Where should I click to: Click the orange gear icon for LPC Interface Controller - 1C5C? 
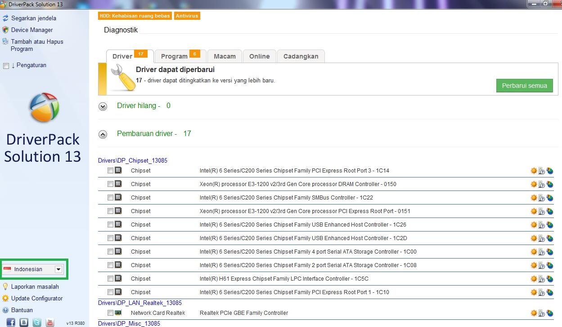point(534,279)
